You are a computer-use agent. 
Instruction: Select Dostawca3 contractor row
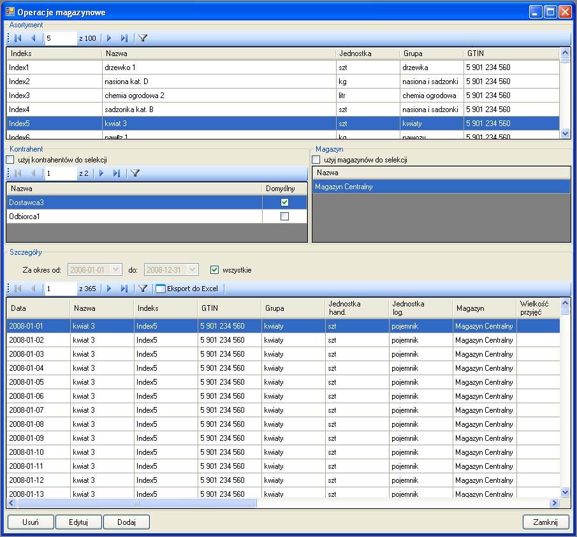(x=157, y=202)
